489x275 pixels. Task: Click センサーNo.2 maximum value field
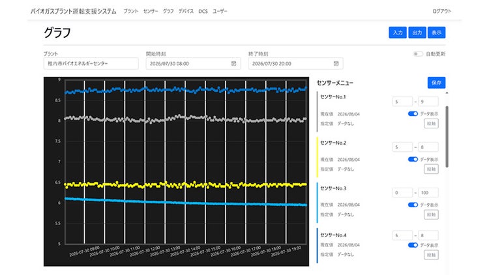(x=428, y=147)
